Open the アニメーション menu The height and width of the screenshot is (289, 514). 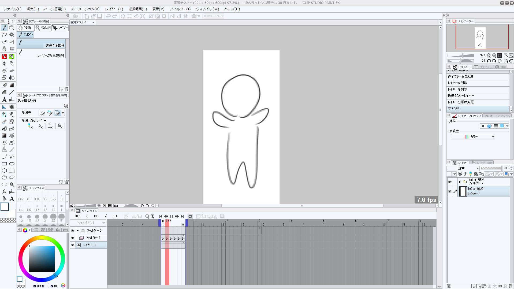(x=85, y=9)
